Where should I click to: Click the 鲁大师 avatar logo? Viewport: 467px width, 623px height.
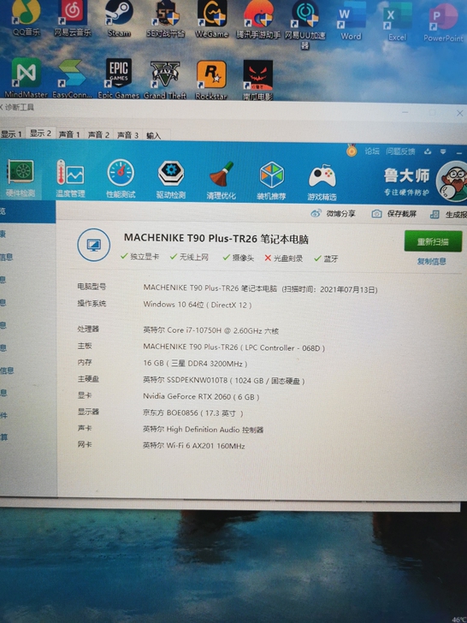pos(452,181)
